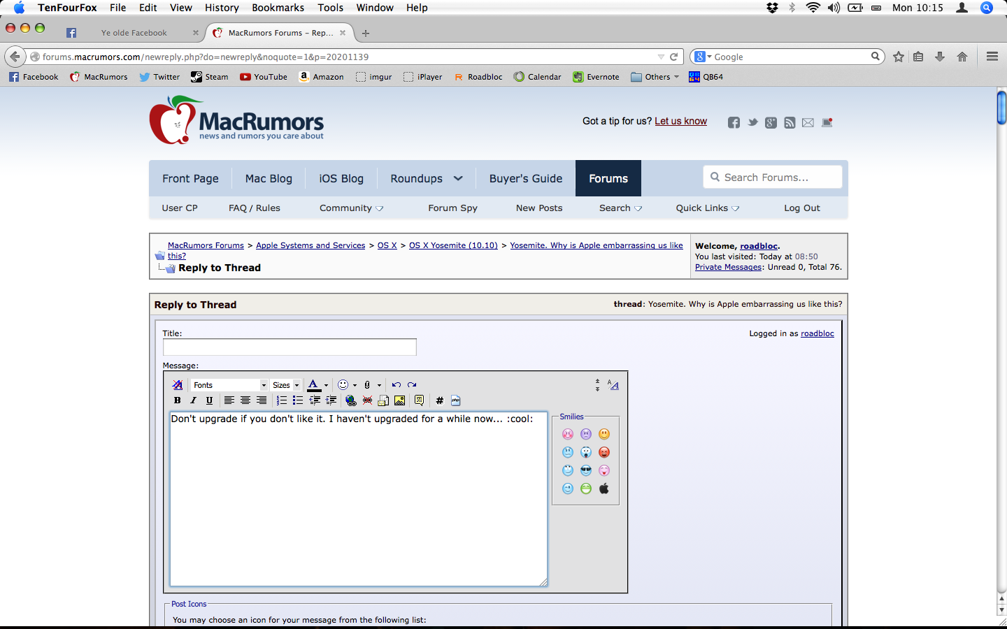
Task: Toggle Bold formatting in editor
Action: 178,400
